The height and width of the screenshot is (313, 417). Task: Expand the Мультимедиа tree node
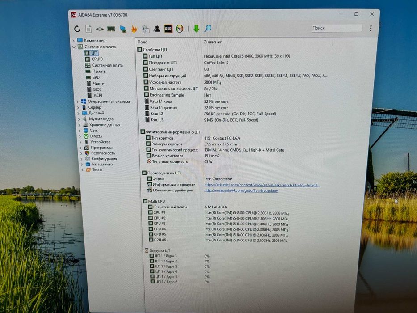click(79, 119)
